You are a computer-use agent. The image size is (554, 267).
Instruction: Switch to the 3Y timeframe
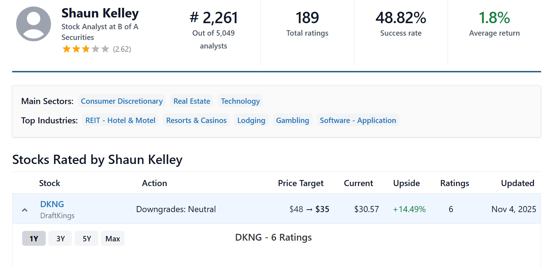click(x=60, y=238)
